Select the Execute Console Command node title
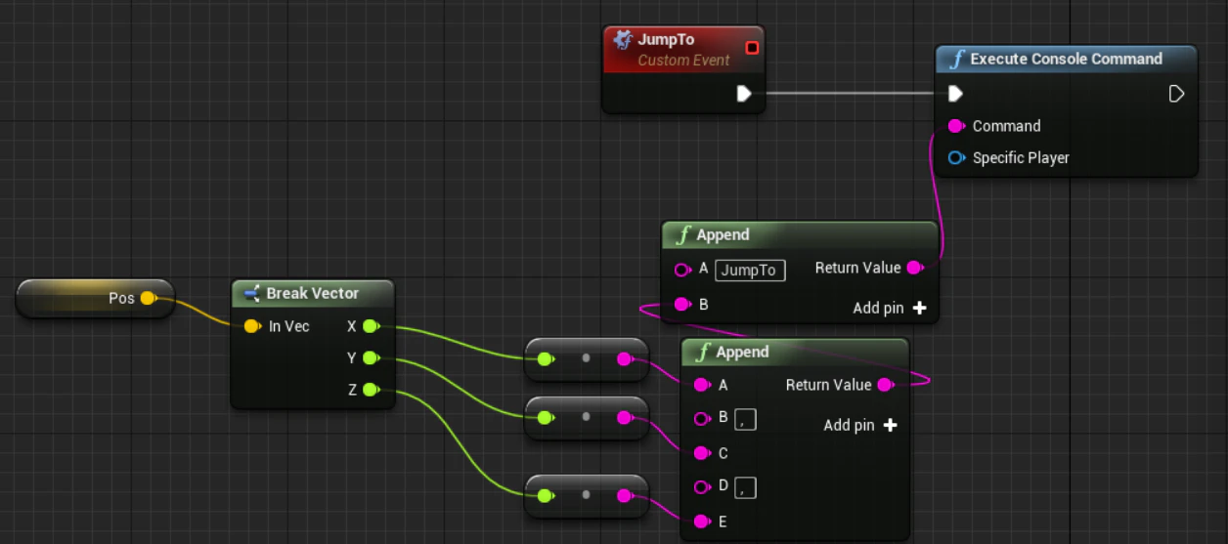This screenshot has height=544, width=1228. (x=1066, y=59)
